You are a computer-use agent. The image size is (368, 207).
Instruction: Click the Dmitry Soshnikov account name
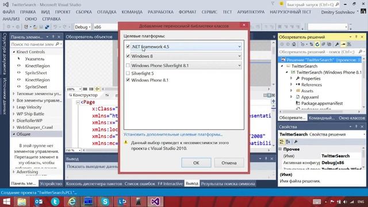click(x=338, y=12)
